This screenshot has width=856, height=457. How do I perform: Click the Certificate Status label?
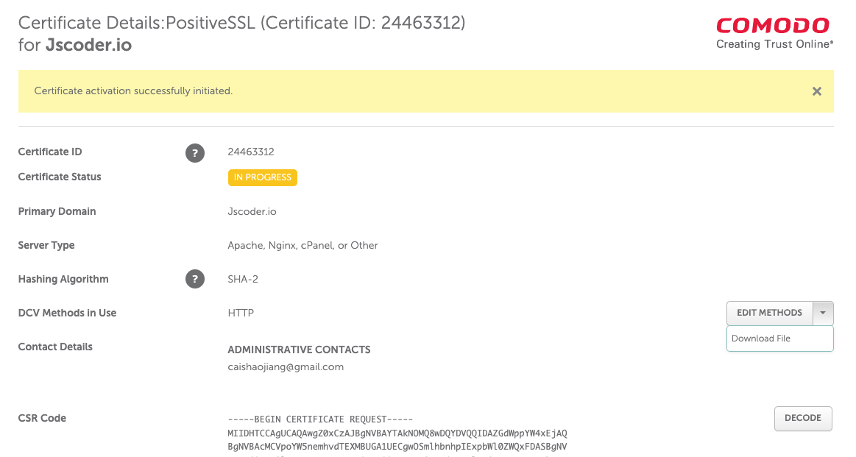point(60,177)
